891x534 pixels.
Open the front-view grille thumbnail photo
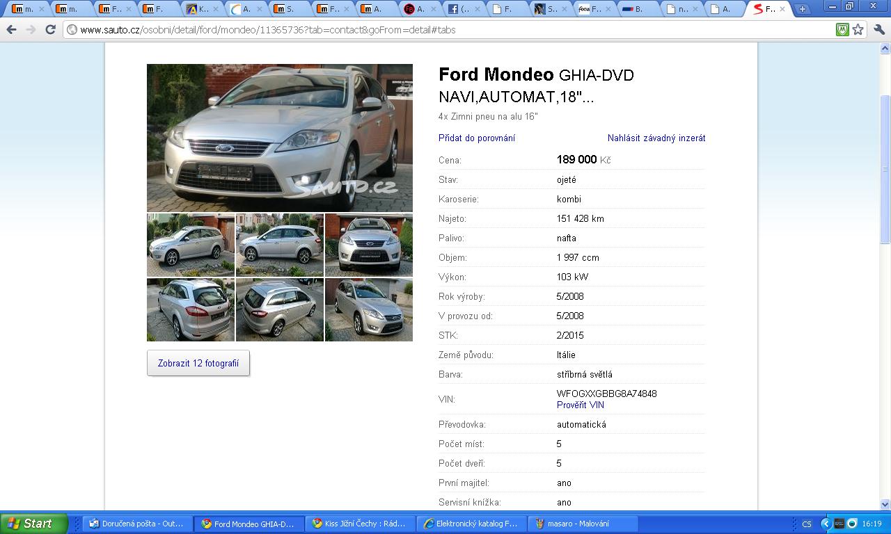(368, 245)
